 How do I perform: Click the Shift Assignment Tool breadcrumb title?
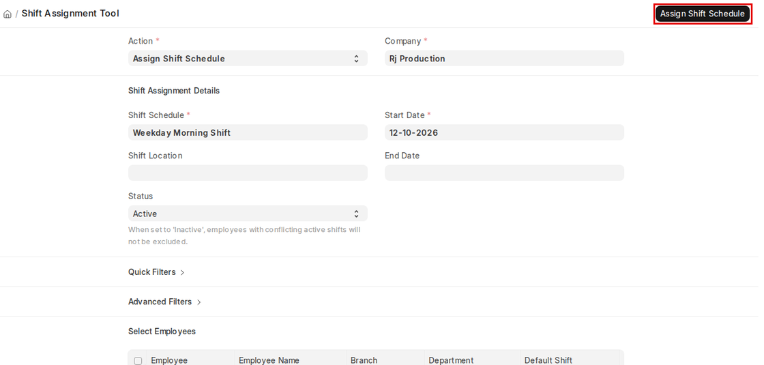click(x=70, y=14)
